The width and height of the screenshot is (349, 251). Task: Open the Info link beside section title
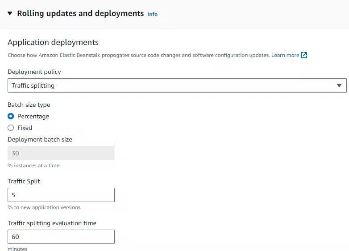[x=153, y=14]
